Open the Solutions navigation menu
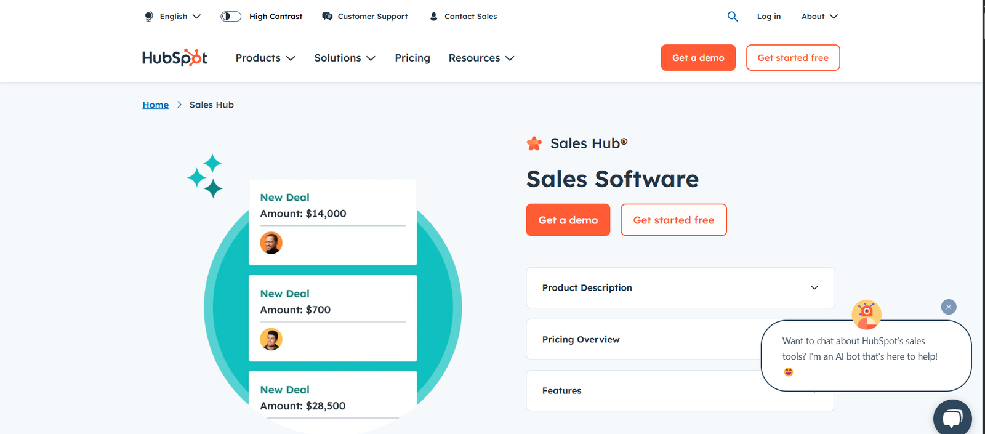The height and width of the screenshot is (434, 985). coord(345,58)
